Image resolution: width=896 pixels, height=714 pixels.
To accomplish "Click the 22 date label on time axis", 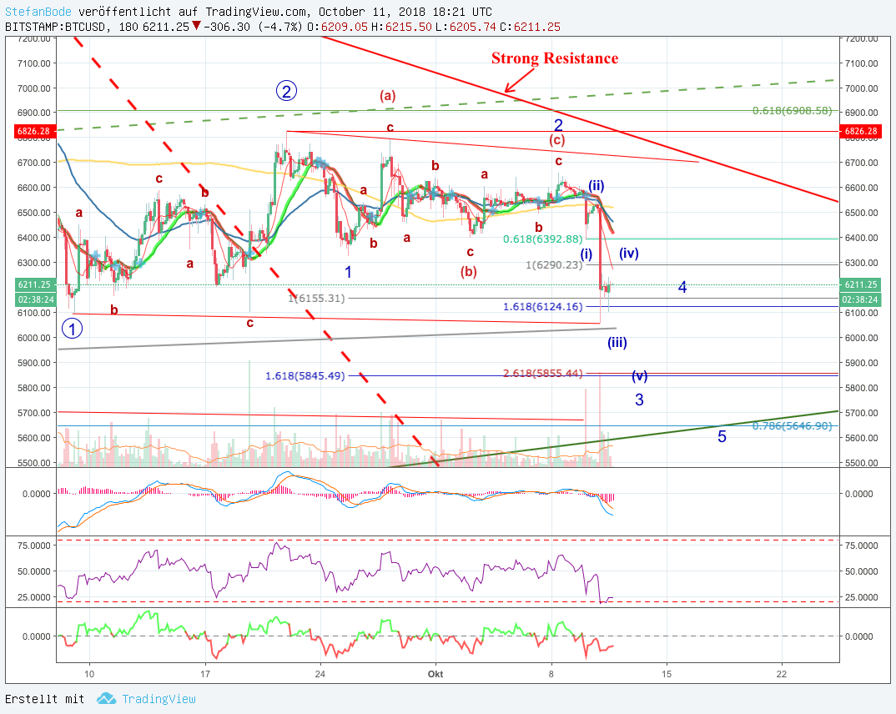I will tap(781, 674).
